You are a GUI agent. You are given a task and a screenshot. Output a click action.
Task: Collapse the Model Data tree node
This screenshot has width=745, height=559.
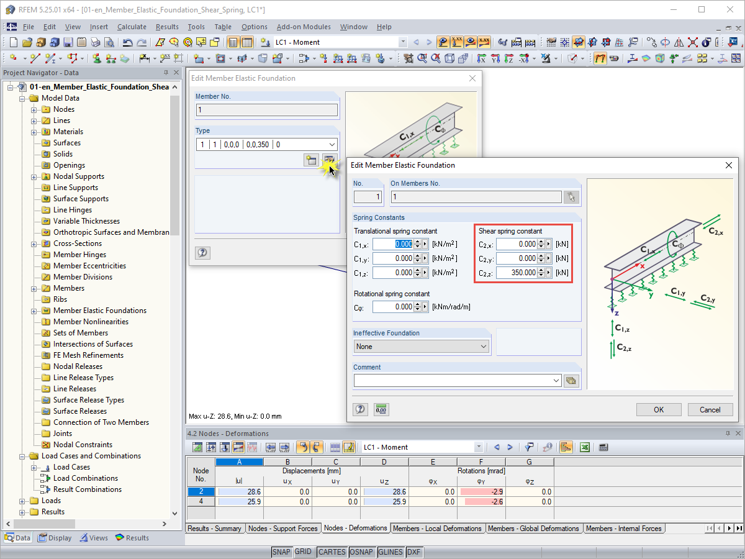click(x=23, y=98)
